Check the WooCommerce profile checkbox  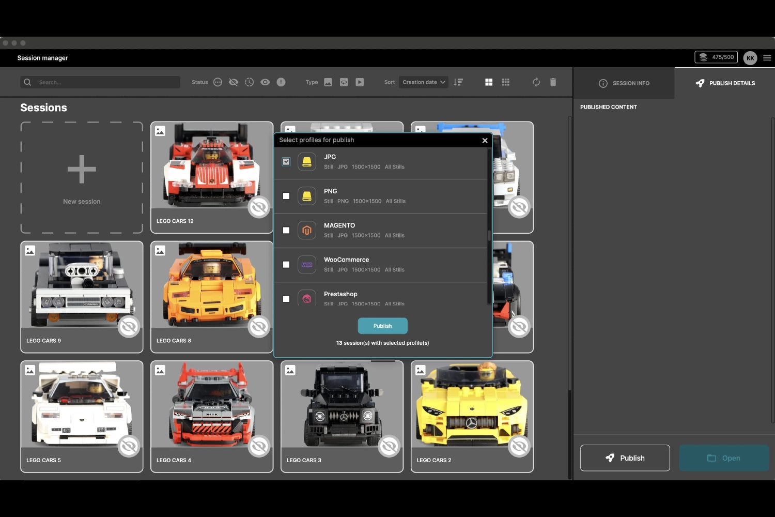[x=286, y=265]
